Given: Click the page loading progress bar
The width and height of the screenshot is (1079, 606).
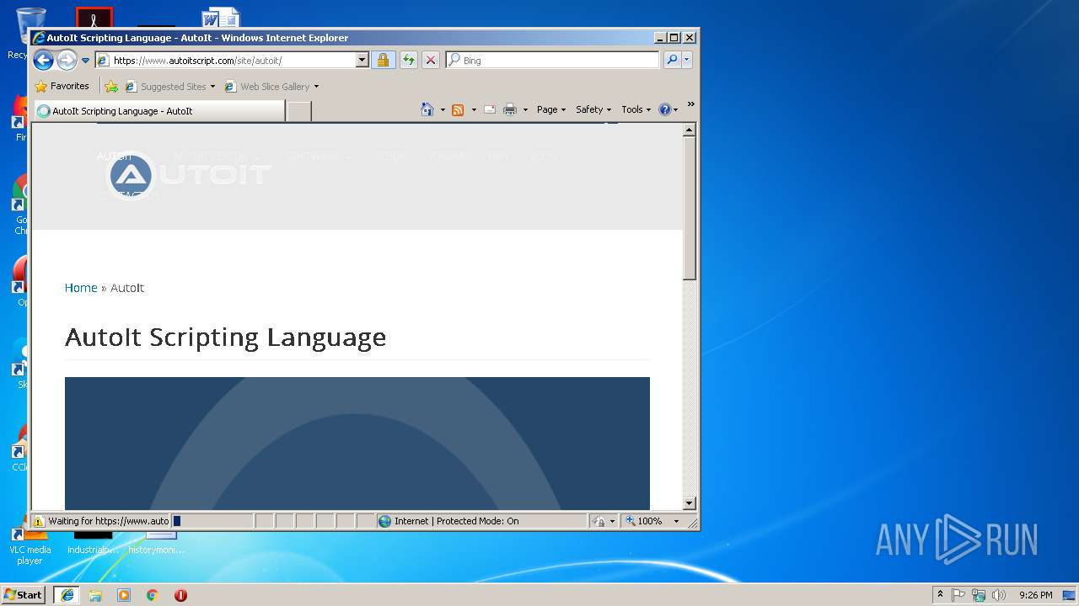Looking at the screenshot, I should point(212,521).
